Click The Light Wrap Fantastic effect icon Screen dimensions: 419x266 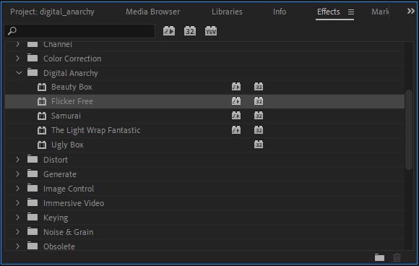tap(42, 130)
